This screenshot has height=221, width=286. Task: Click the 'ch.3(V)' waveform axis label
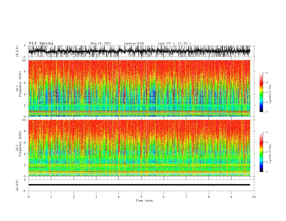point(17,185)
